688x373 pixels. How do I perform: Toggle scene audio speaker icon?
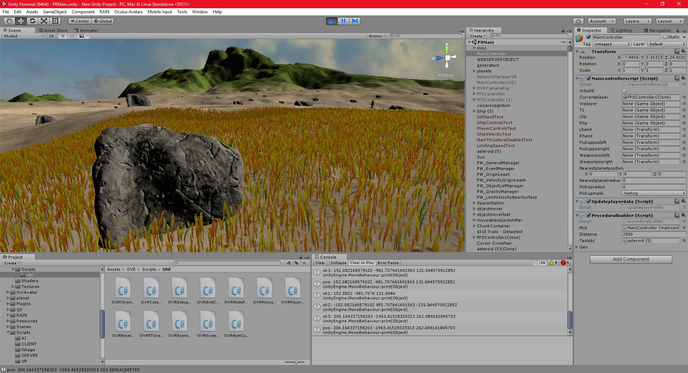tap(72, 36)
